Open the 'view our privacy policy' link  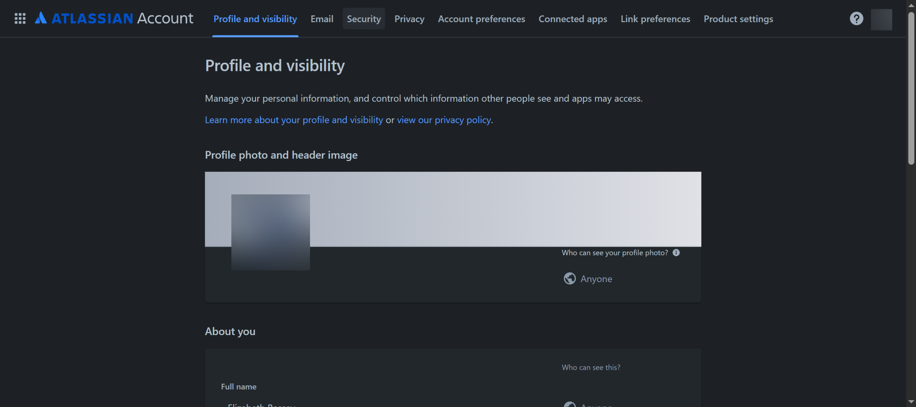click(x=444, y=120)
